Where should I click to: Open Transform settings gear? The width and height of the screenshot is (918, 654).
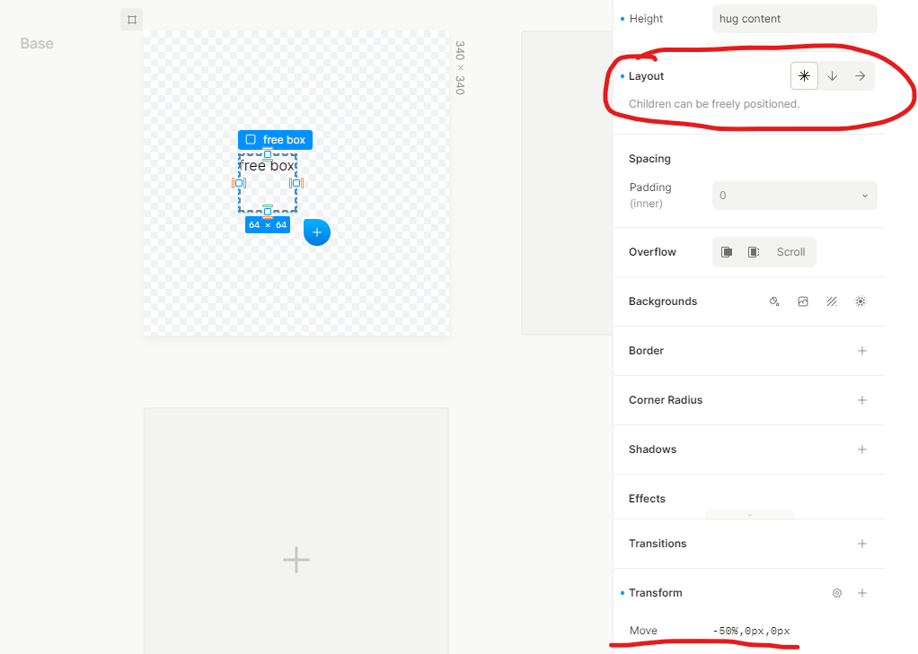[837, 593]
